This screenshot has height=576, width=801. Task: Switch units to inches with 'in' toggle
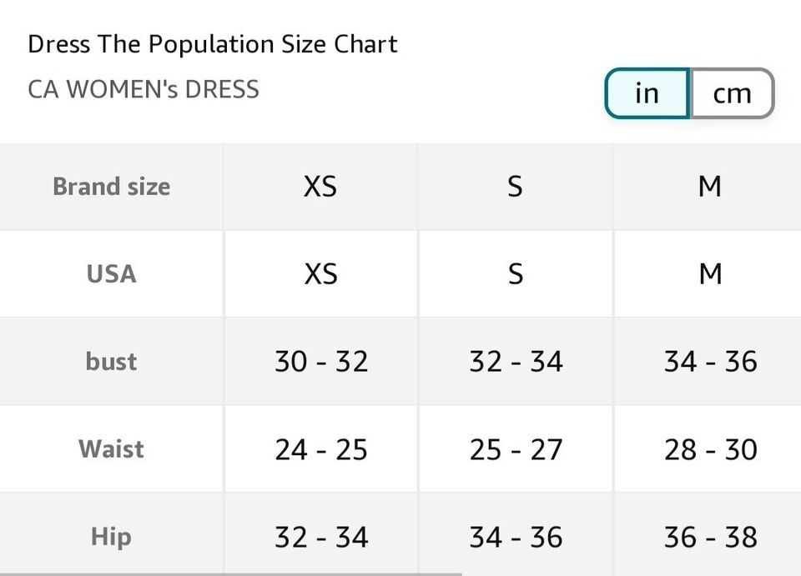[x=647, y=93]
